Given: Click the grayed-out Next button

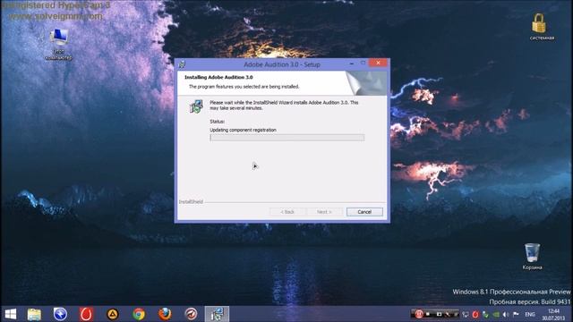Looking at the screenshot, I should tap(324, 212).
